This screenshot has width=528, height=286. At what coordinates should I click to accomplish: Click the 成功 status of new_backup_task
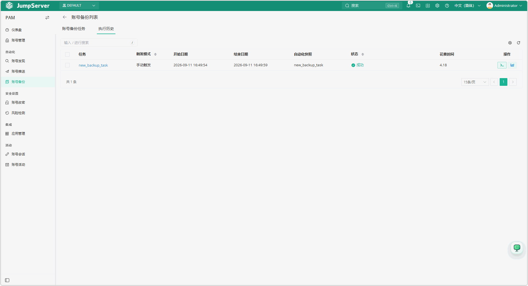click(x=358, y=65)
